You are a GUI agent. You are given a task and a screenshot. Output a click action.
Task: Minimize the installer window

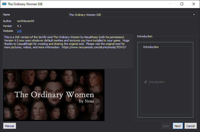170,4
